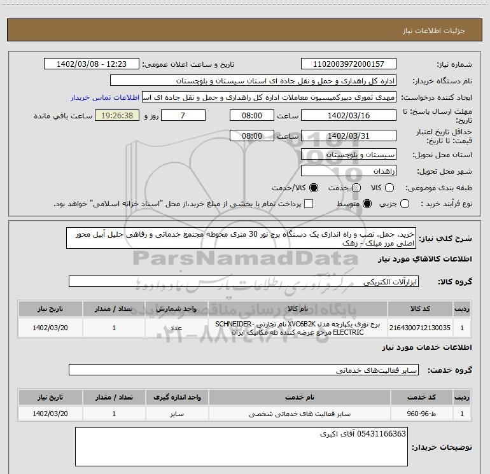Click the delivery province field سیستان و بلوچستان
The height and width of the screenshot is (474, 490).
click(x=349, y=154)
